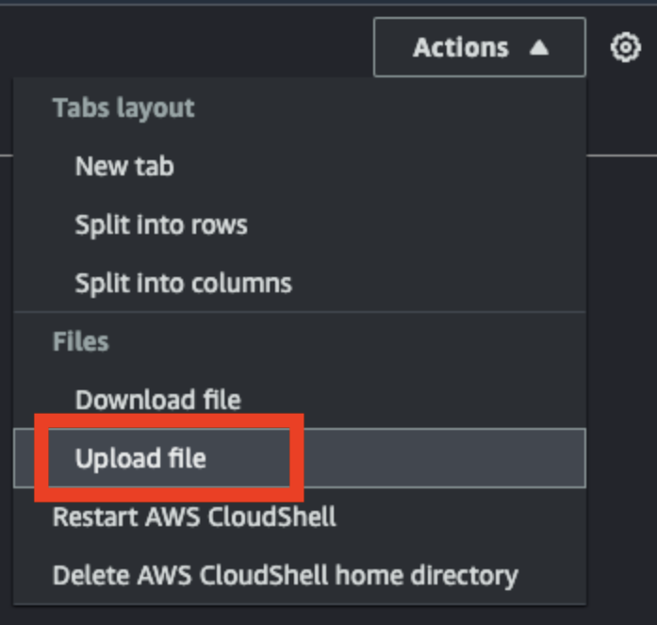Click the dark terminal area below the gear
Viewport: 657px width, 625px height.
pyautogui.click(x=622, y=377)
